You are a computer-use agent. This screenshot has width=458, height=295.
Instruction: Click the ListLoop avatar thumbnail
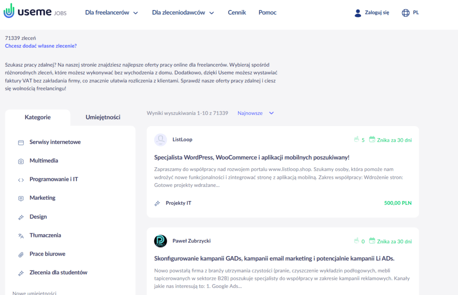pyautogui.click(x=161, y=140)
